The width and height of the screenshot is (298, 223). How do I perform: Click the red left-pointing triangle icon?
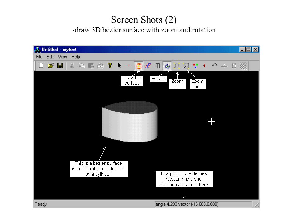coord(205,66)
